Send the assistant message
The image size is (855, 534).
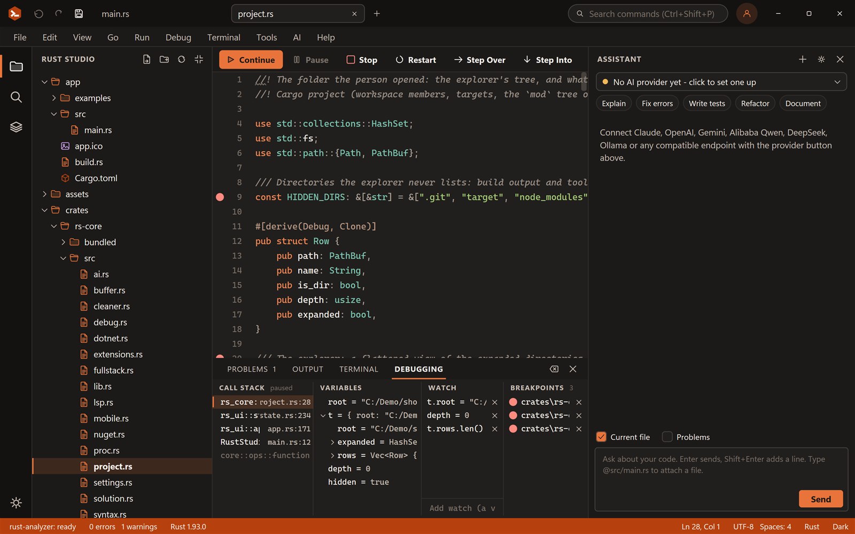[x=821, y=499]
